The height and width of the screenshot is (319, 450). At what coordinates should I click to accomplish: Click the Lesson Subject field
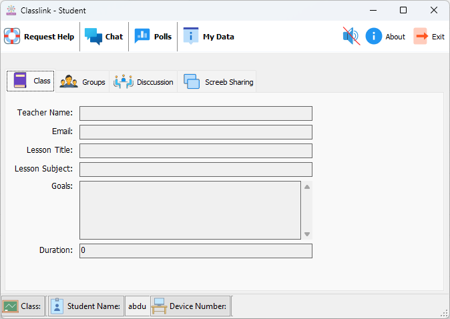point(196,170)
